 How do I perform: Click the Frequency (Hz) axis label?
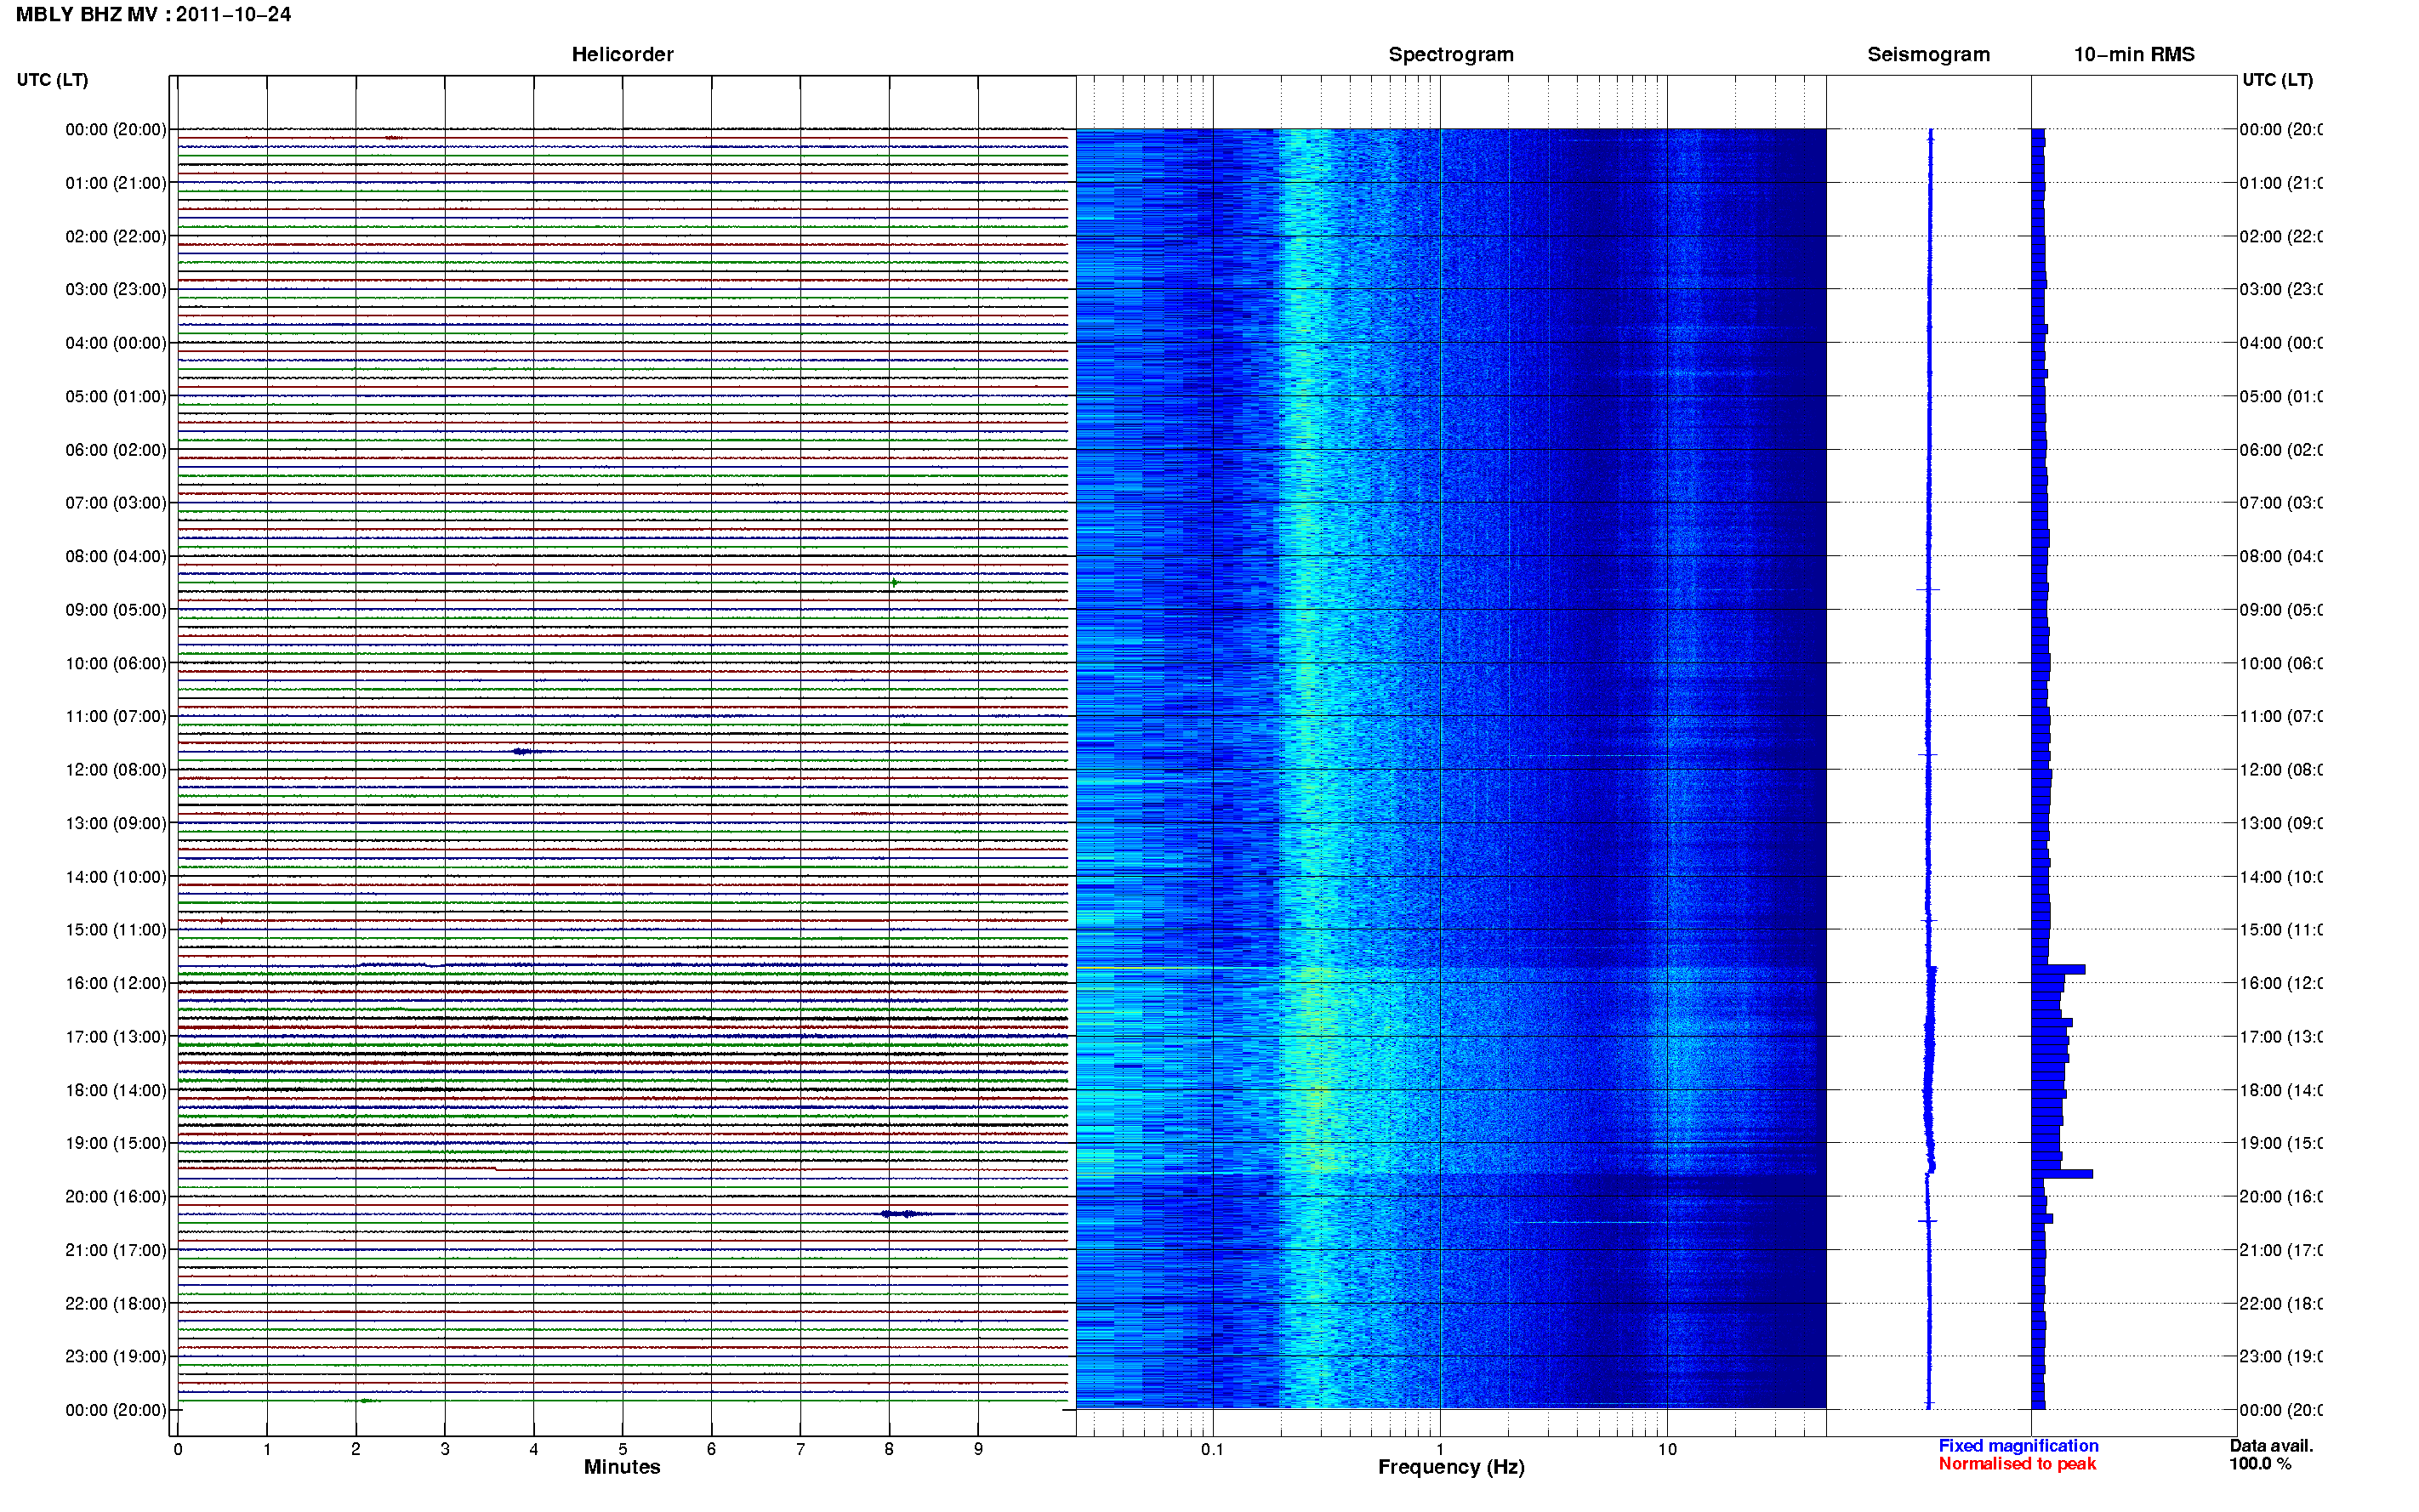pos(1451,1467)
